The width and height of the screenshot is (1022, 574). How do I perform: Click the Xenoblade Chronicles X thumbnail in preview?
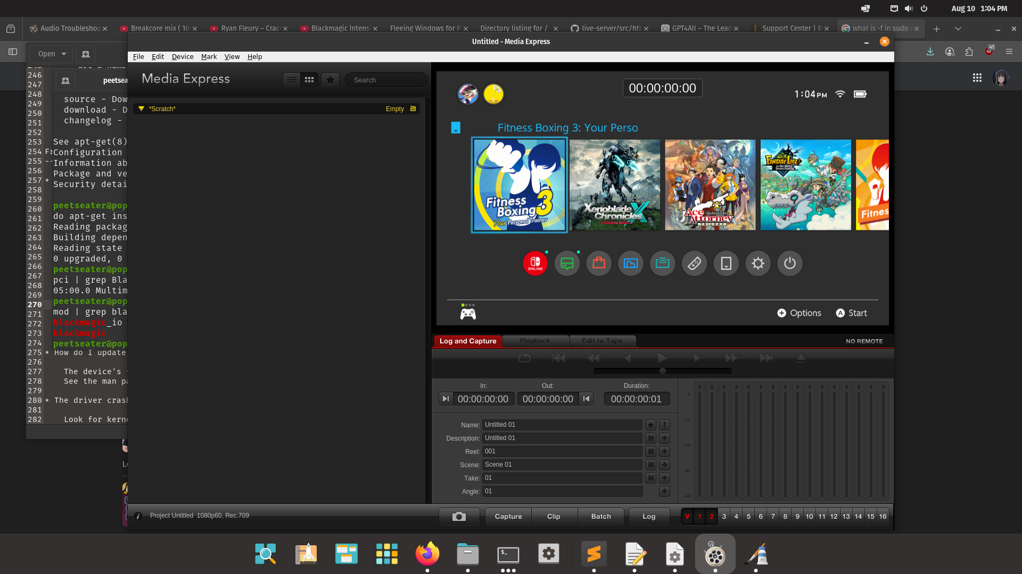pos(615,185)
